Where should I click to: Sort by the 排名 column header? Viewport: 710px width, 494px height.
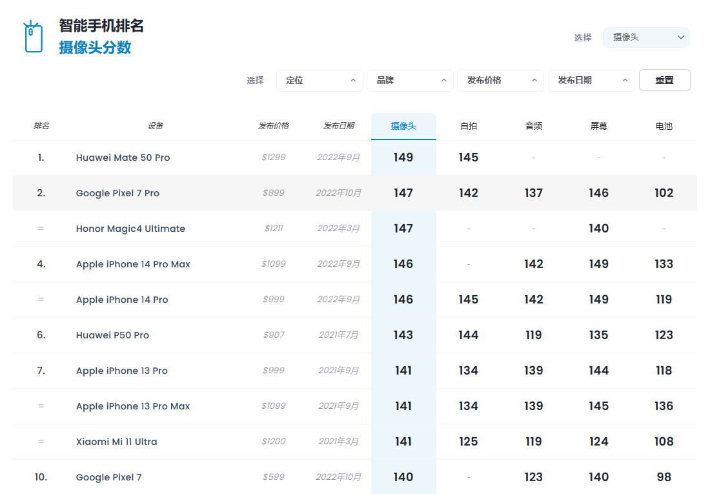click(41, 126)
